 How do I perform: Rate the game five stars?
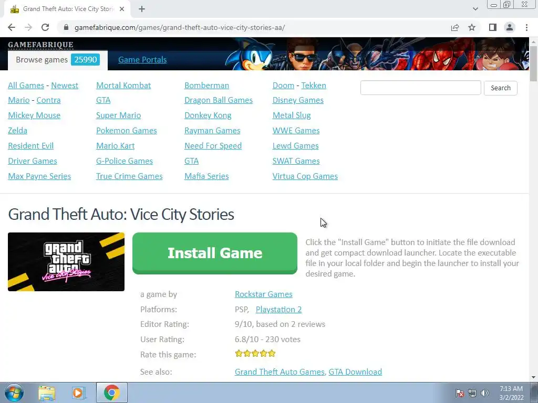pos(272,354)
